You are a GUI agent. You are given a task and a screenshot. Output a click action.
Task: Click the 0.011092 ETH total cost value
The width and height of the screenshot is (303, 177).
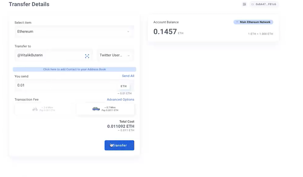tap(121, 126)
